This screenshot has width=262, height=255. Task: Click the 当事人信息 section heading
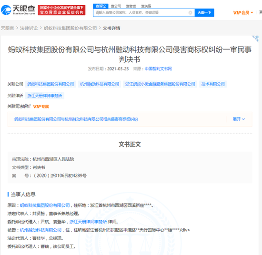coord(23,195)
